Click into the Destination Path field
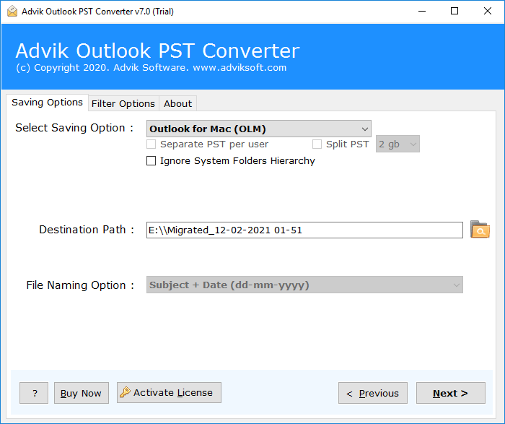505x424 pixels. tap(304, 230)
